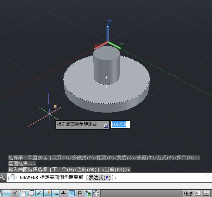Click the Annotation Monitor plus icon
212x197 pixels.
point(96,193)
